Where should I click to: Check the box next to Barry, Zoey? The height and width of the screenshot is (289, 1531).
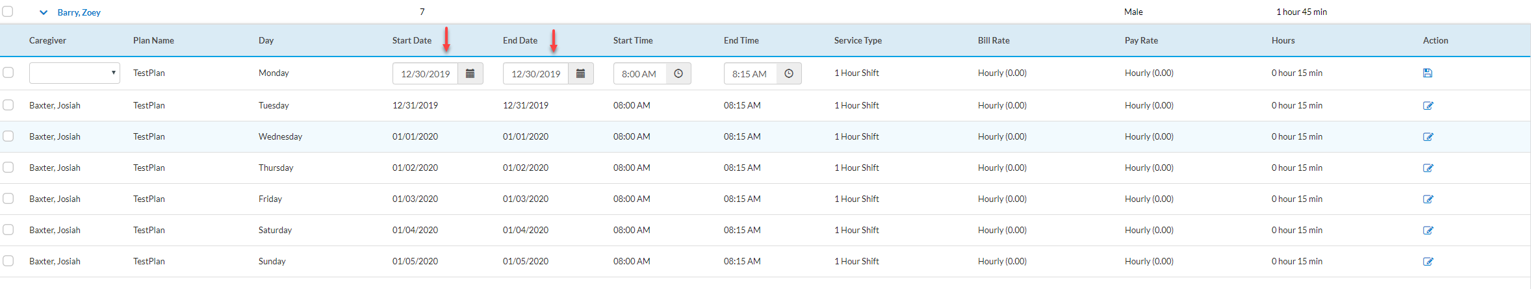(8, 12)
